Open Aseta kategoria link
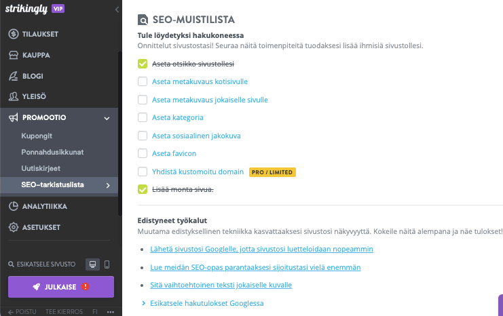 coord(178,117)
